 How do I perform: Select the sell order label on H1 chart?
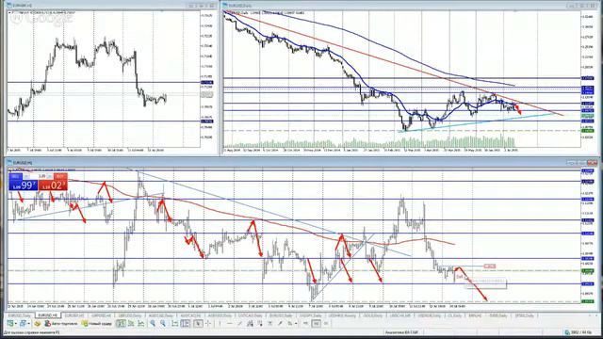(x=460, y=276)
